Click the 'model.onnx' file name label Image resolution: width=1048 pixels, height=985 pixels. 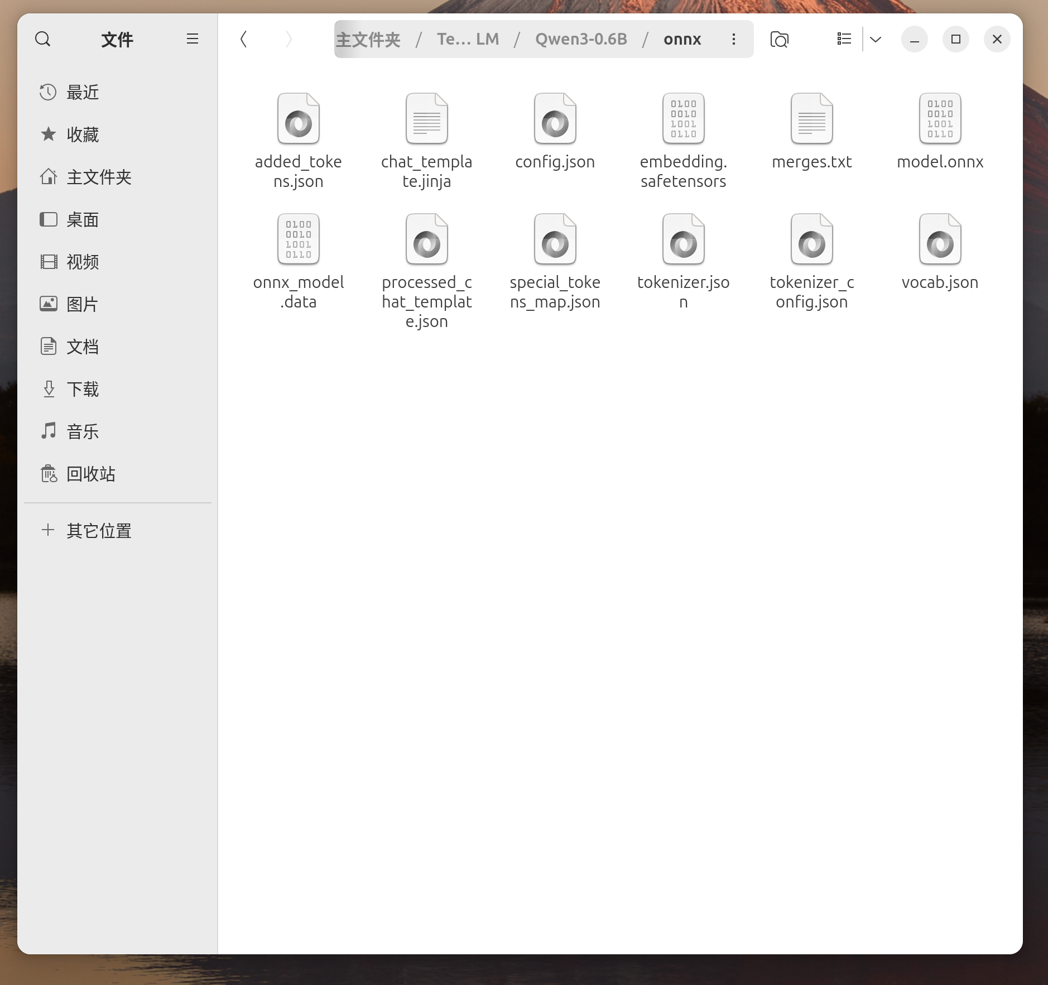940,162
